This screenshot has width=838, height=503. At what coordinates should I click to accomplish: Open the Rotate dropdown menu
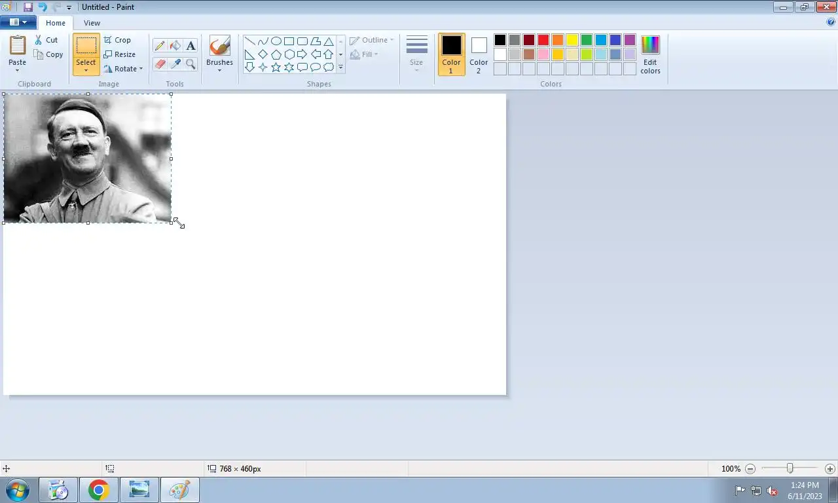pos(123,69)
